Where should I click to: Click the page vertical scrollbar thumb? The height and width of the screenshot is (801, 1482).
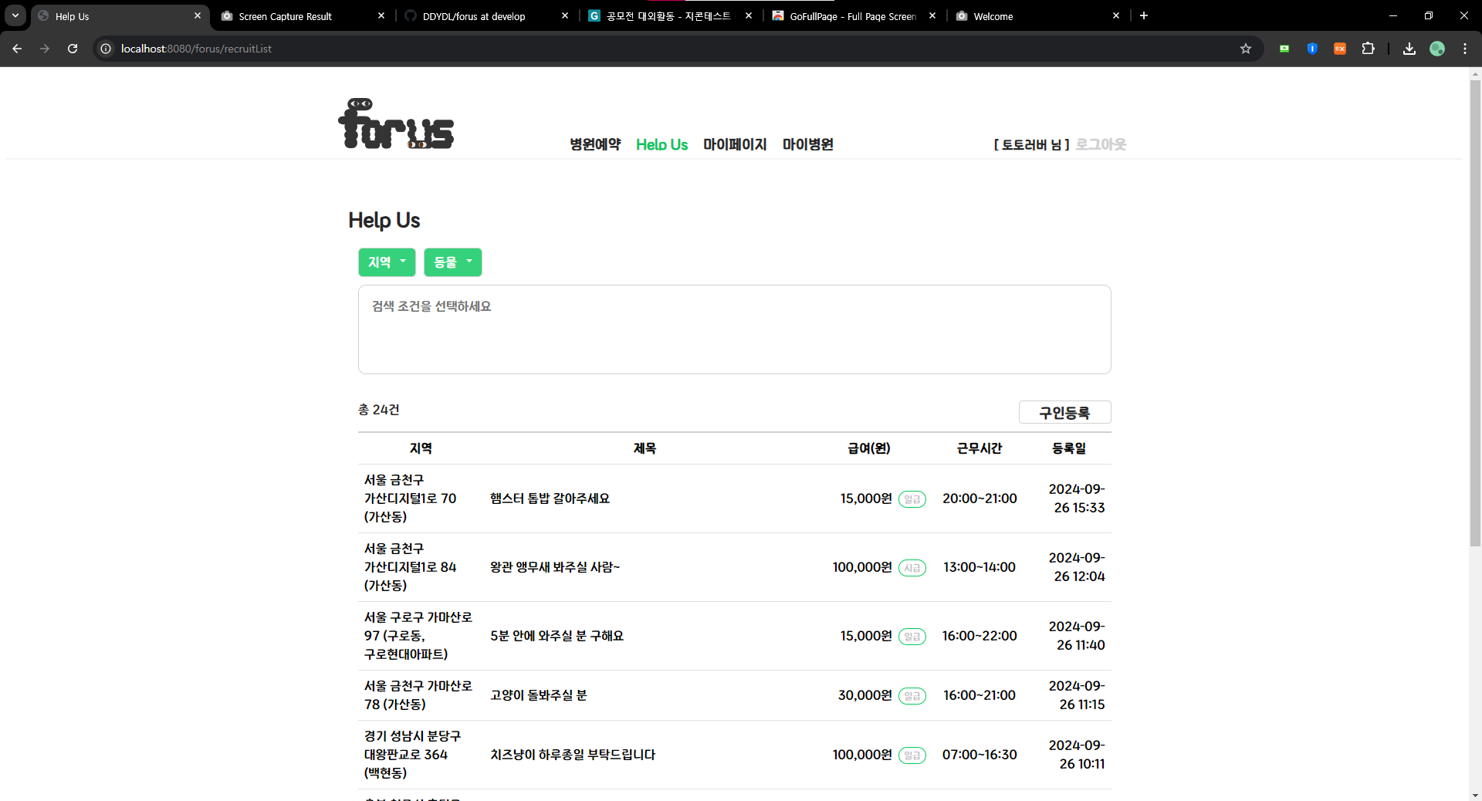(1475, 313)
